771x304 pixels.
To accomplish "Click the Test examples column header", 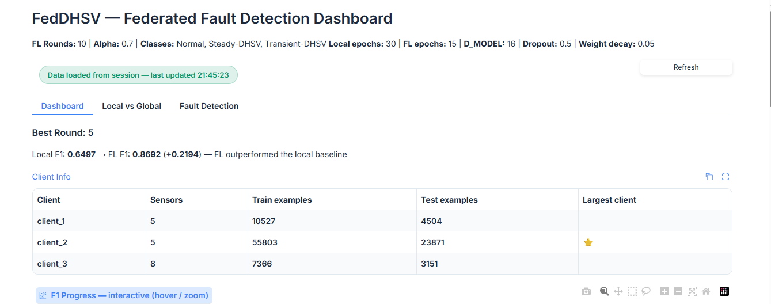I will [497, 200].
